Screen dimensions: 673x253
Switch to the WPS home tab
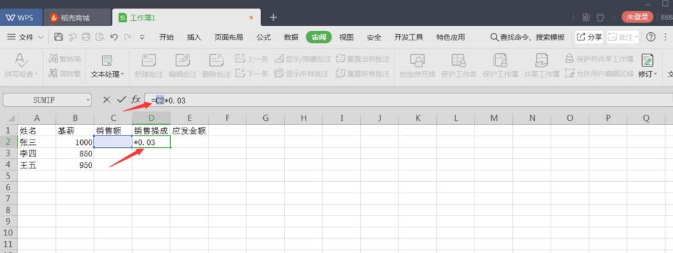click(22, 17)
